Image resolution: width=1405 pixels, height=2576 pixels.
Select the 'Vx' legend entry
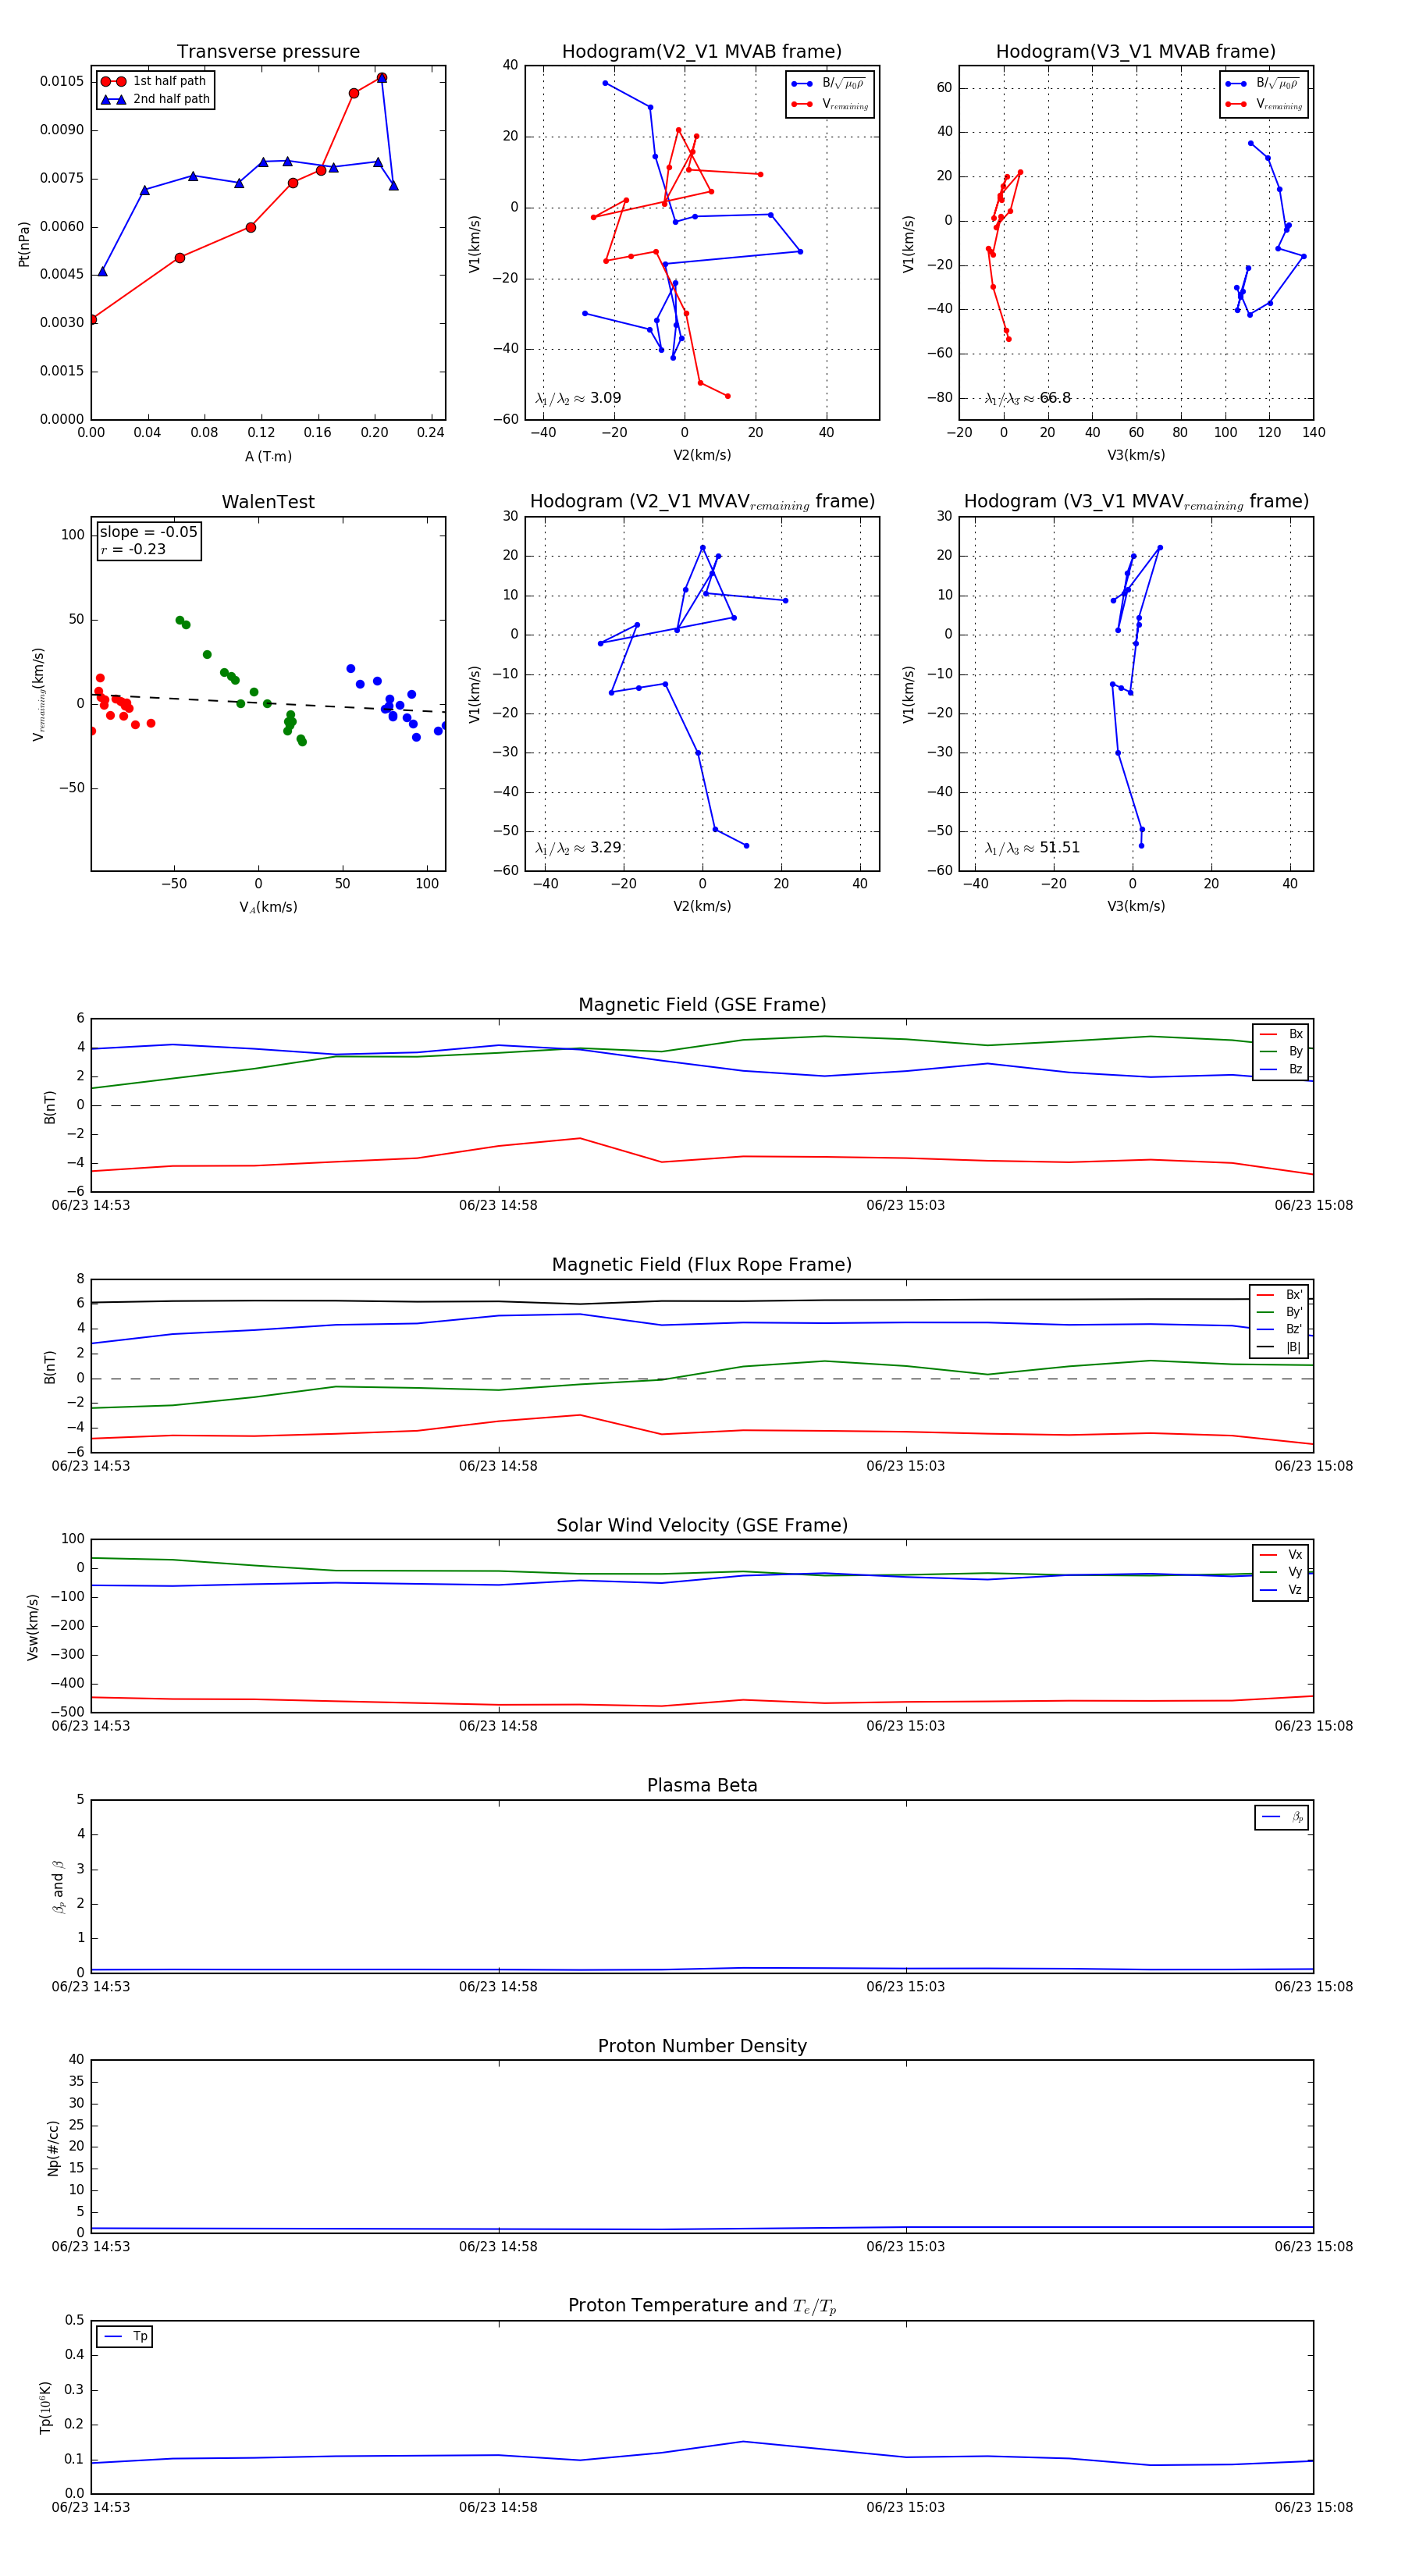click(x=1281, y=1555)
